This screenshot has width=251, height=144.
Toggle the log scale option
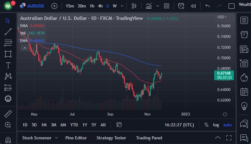click(216, 125)
